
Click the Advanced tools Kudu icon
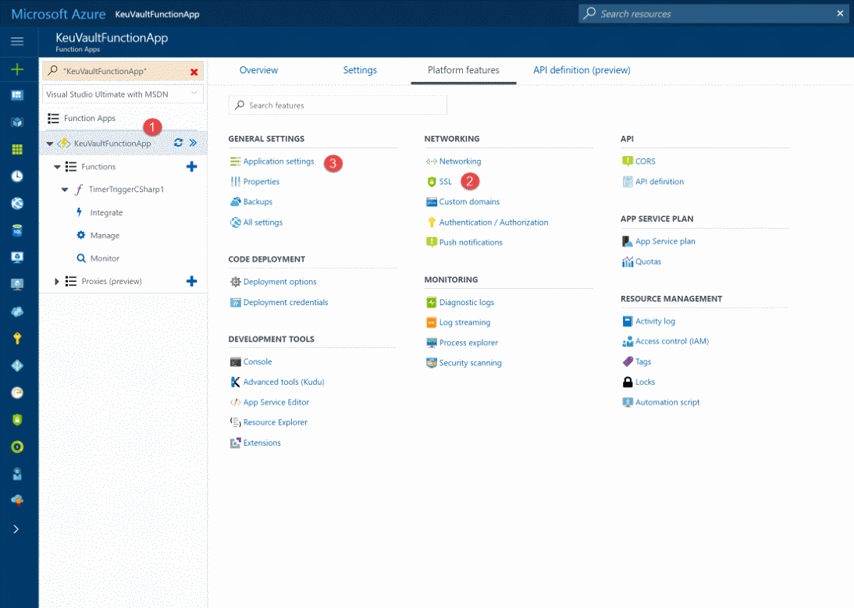click(x=235, y=382)
